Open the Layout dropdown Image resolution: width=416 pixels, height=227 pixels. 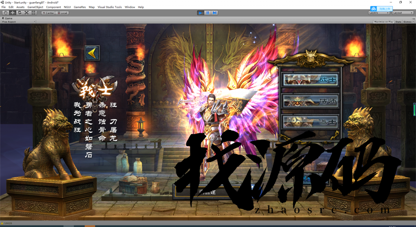pyautogui.click(x=403, y=13)
